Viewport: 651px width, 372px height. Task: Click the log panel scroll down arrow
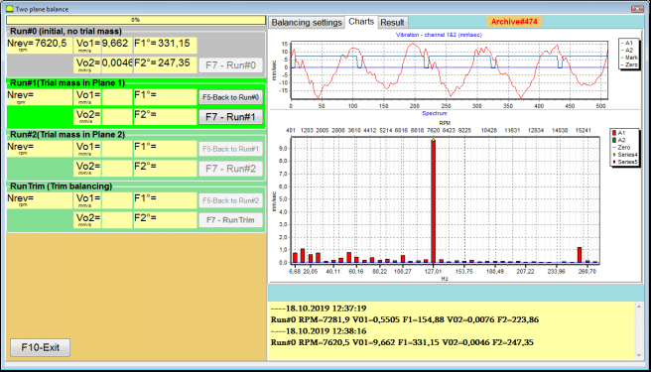[x=639, y=356]
